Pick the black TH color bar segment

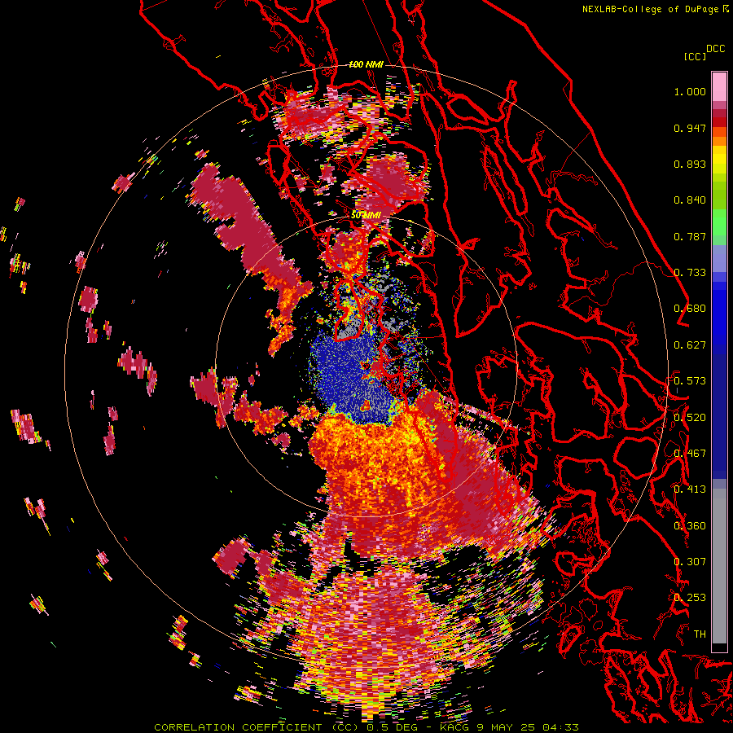(x=719, y=647)
